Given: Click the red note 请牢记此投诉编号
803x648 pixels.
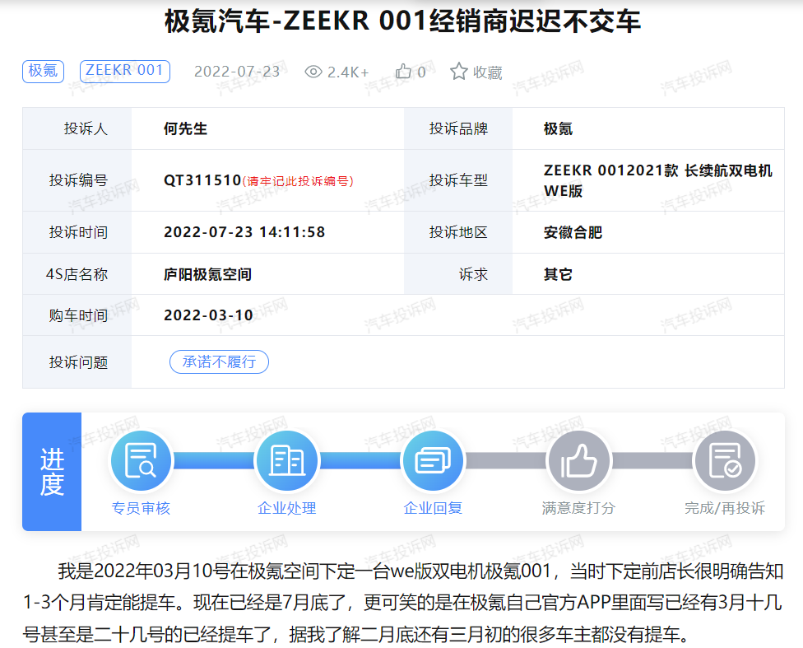Looking at the screenshot, I should point(298,181).
